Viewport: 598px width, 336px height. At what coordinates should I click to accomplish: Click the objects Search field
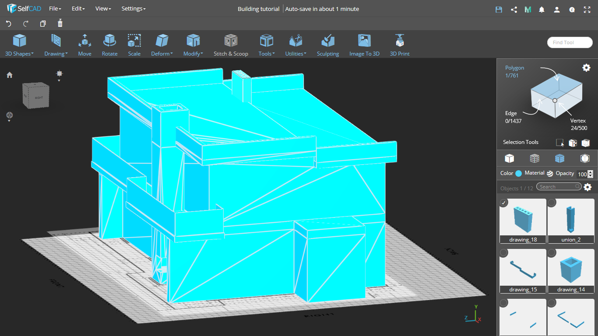coord(559,187)
